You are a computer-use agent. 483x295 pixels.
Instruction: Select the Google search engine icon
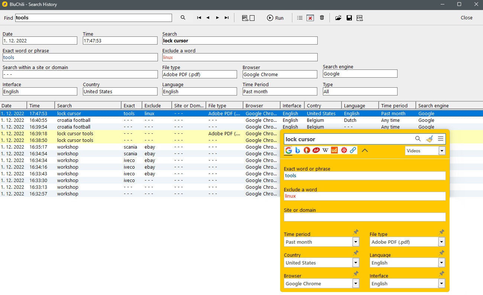[x=288, y=150]
